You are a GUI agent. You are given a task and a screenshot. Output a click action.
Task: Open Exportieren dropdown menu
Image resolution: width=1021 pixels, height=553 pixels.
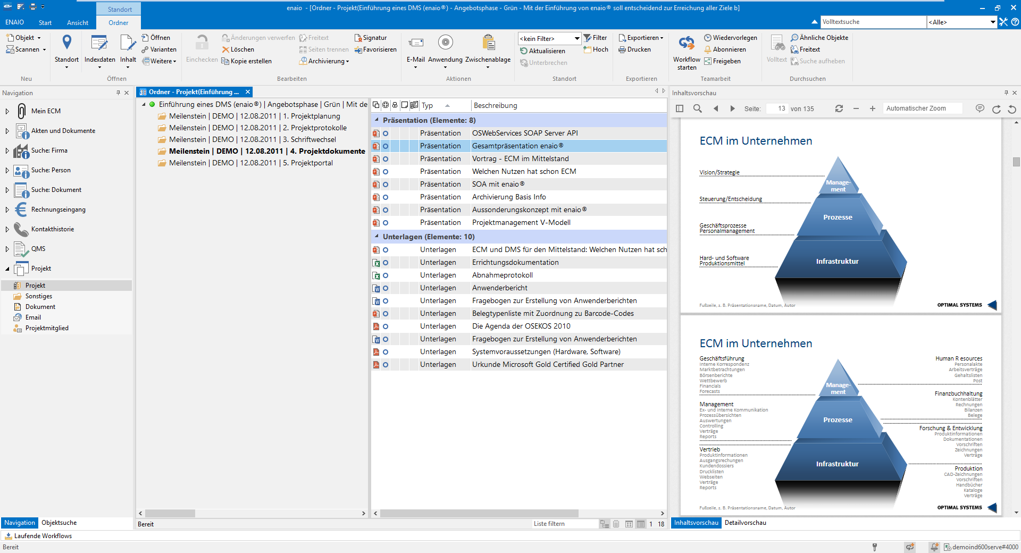point(641,38)
